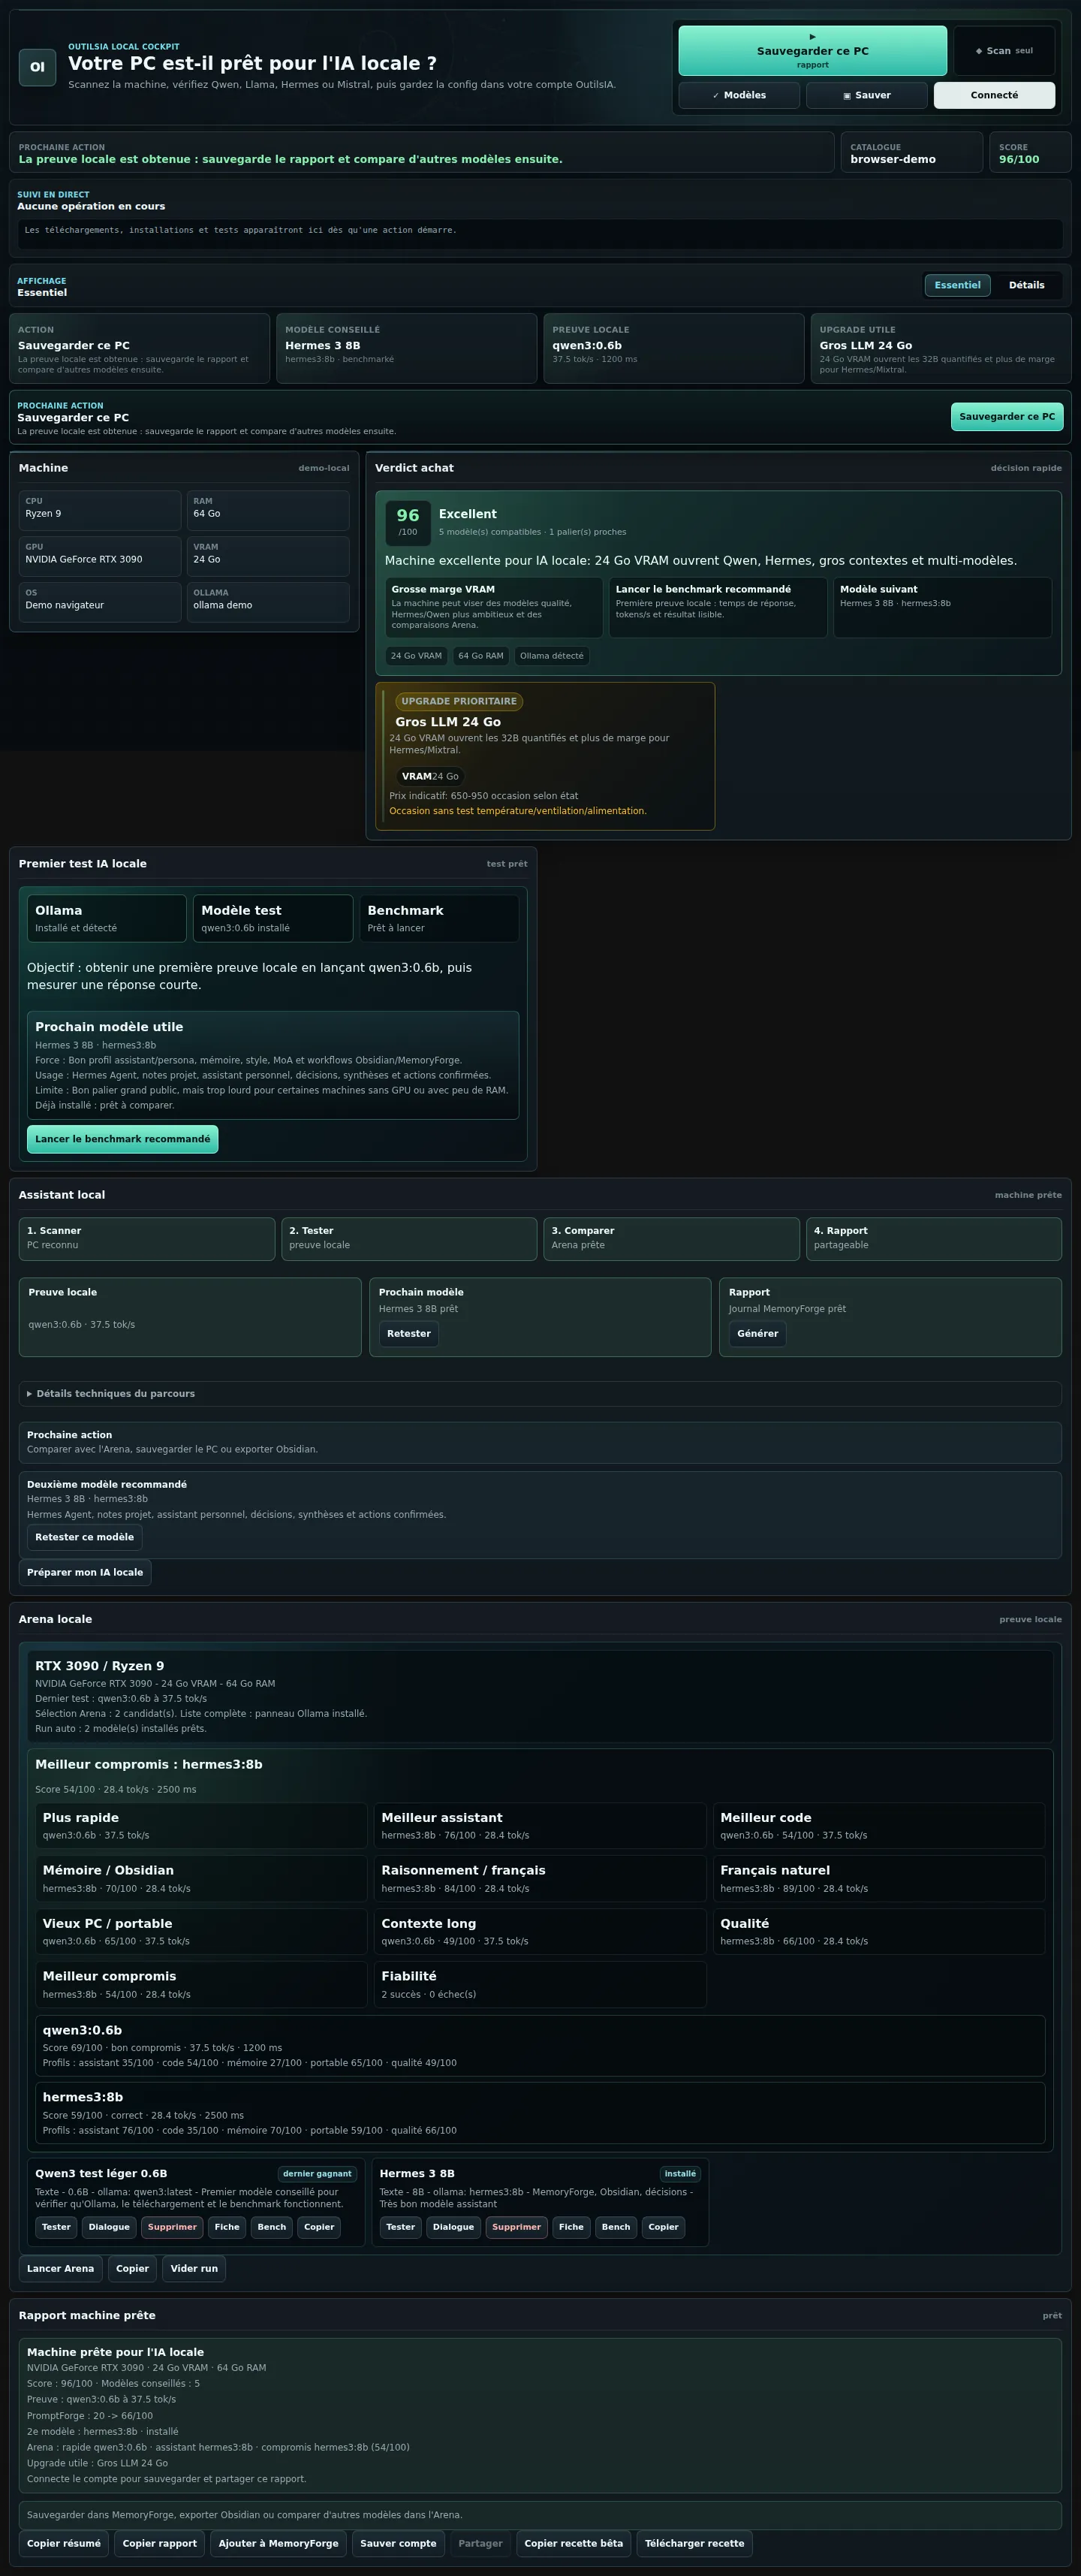The height and width of the screenshot is (2576, 1081).
Task: Click Copier rapport
Action: [x=160, y=2543]
